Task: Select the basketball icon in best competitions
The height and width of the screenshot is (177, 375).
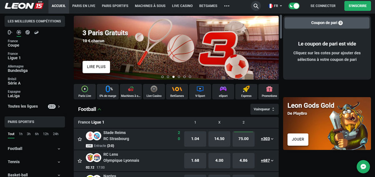Action: [x=27, y=32]
